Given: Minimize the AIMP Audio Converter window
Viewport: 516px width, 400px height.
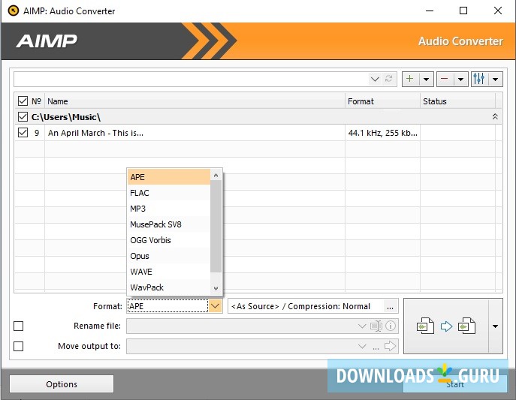Looking at the screenshot, I should (x=430, y=11).
